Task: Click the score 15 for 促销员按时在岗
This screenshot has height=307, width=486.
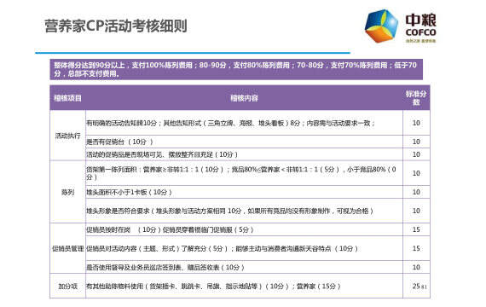Action: point(416,229)
